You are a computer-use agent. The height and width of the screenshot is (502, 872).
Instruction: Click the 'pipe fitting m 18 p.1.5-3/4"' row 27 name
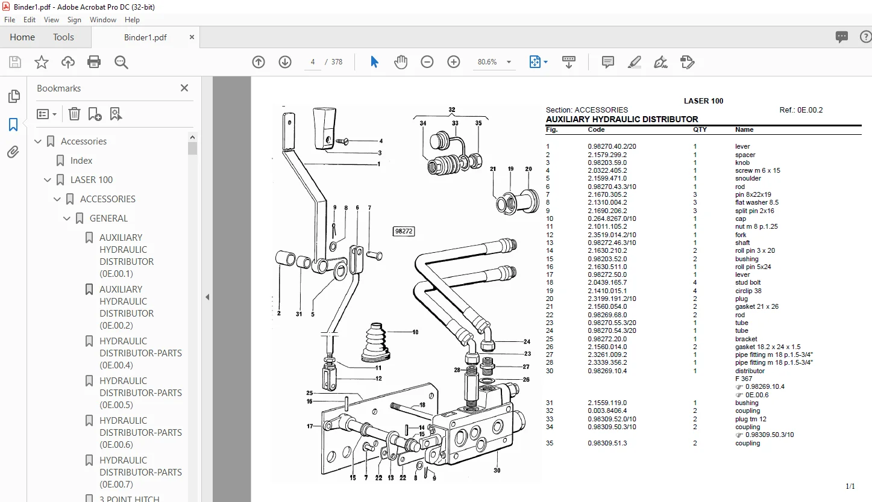click(774, 355)
